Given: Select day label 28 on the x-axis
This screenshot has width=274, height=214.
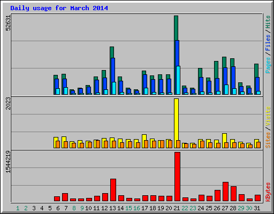Looking at the screenshot, I should [233, 208].
